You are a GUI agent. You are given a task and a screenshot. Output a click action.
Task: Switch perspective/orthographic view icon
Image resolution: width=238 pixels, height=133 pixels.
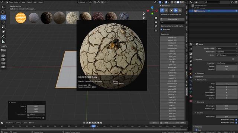point(156,30)
